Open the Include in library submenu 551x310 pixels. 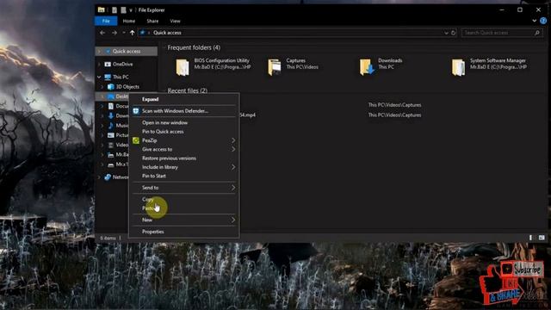[184, 167]
